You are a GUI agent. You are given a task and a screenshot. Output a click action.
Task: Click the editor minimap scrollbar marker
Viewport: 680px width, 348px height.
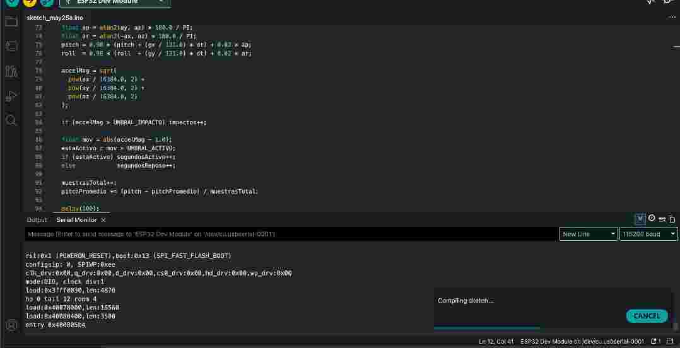point(676,47)
